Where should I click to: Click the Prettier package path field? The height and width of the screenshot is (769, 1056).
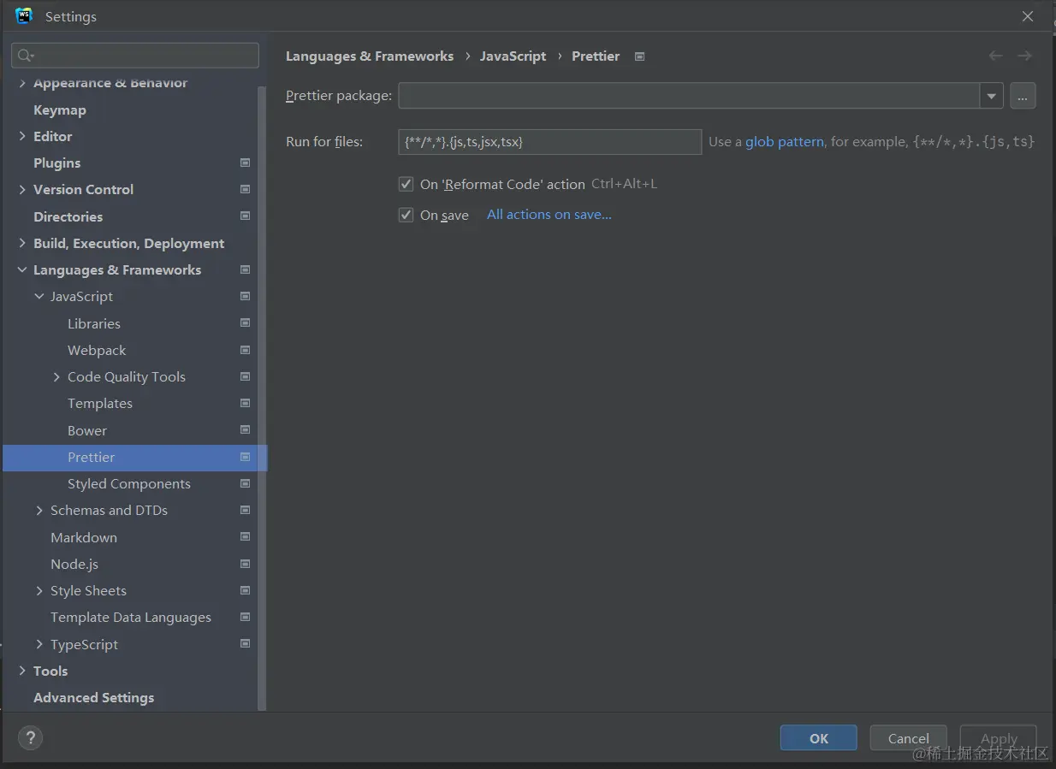point(689,96)
